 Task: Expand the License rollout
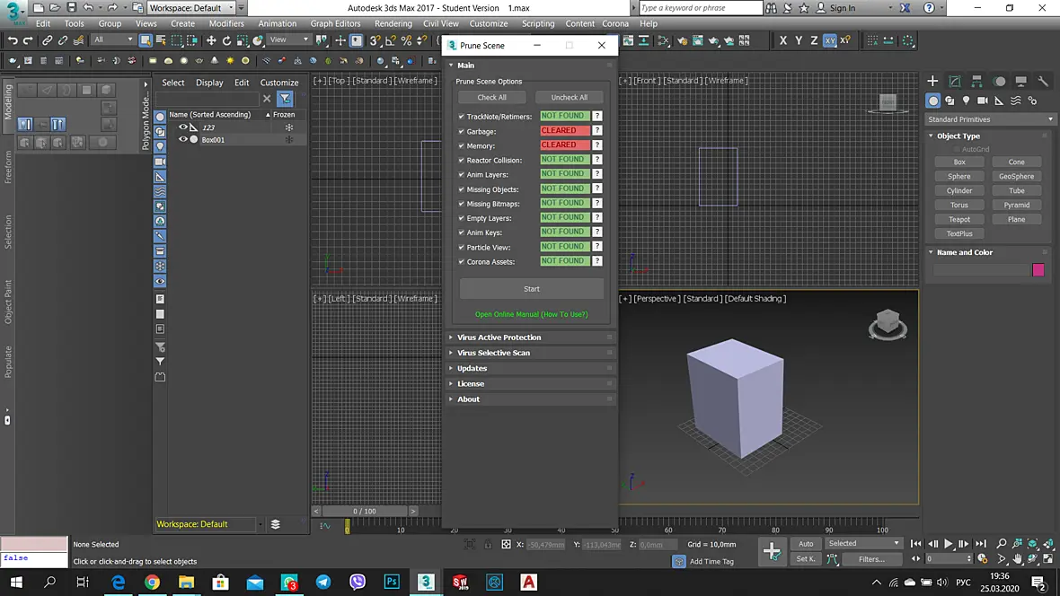click(532, 384)
